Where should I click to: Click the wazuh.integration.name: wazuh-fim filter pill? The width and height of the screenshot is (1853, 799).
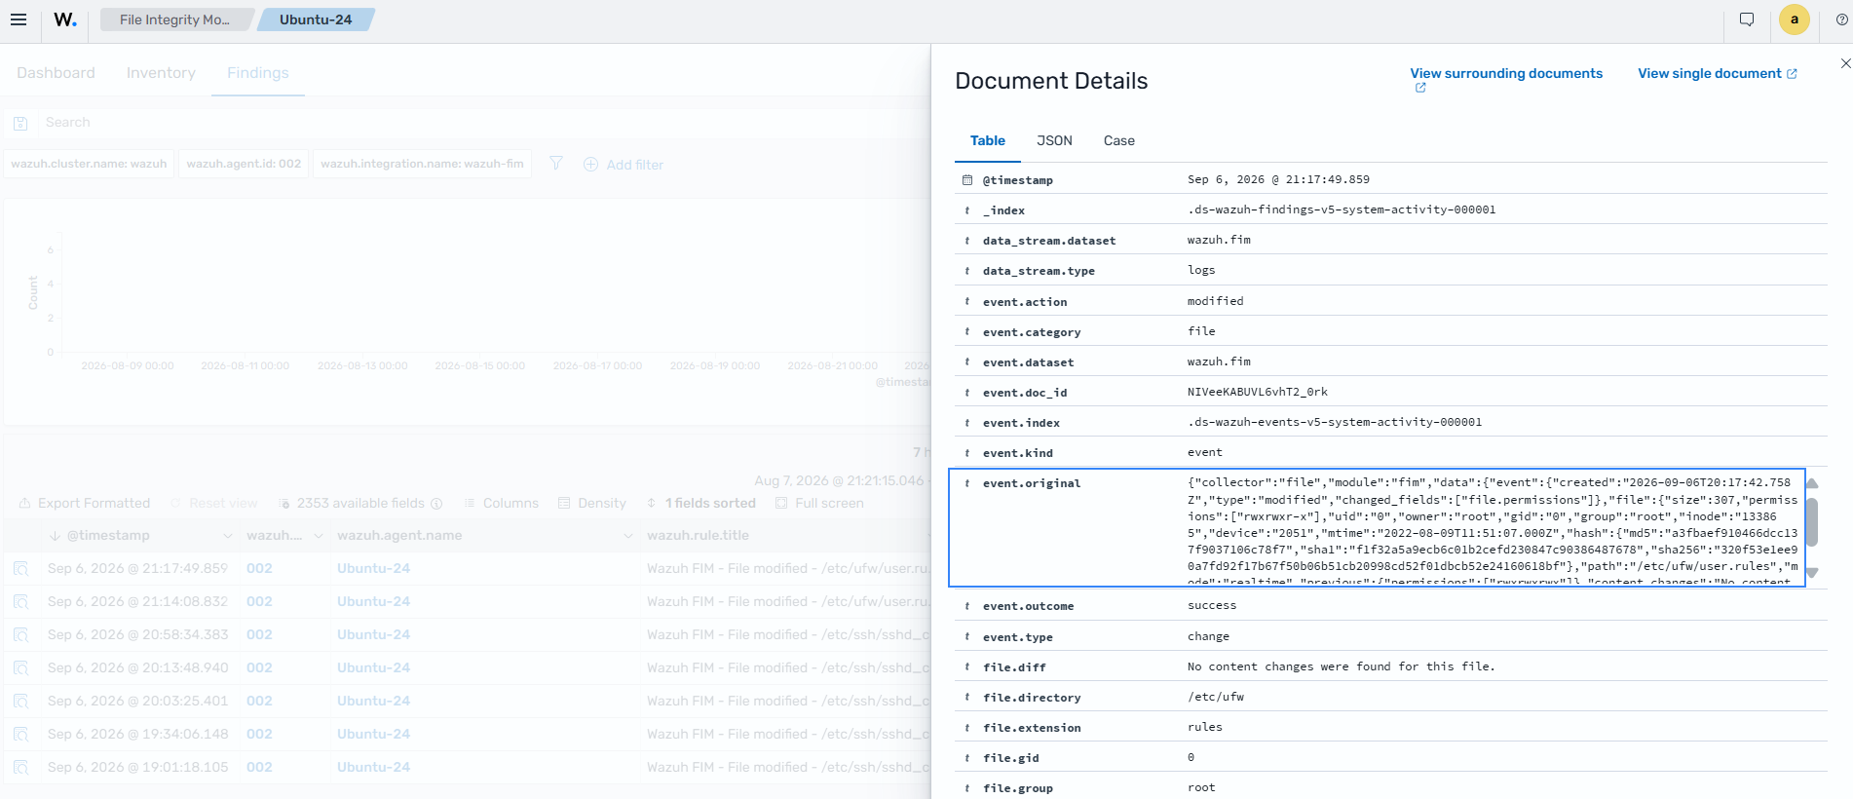pos(422,164)
